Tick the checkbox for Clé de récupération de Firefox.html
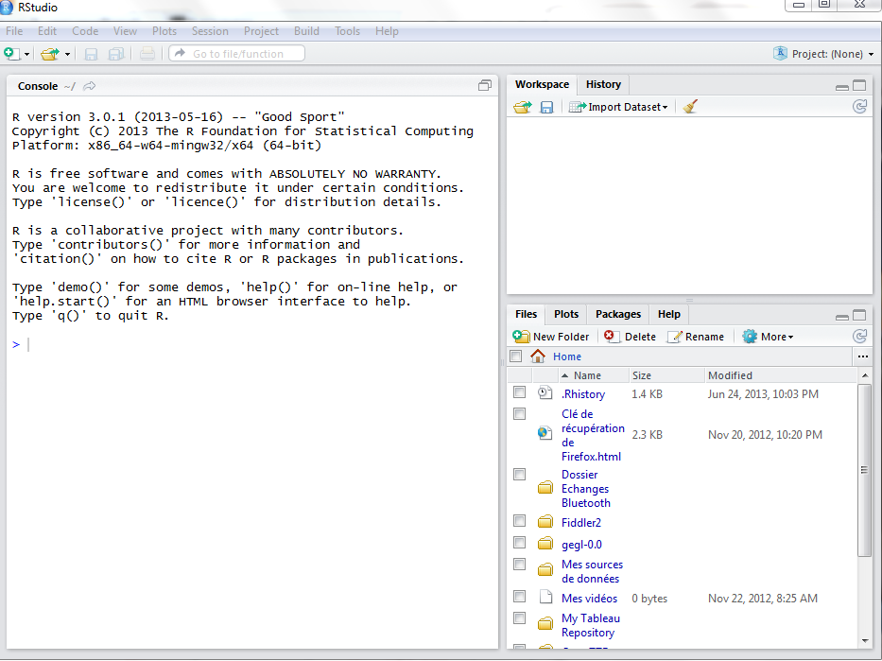Screen dimensions: 882x661 coord(520,414)
